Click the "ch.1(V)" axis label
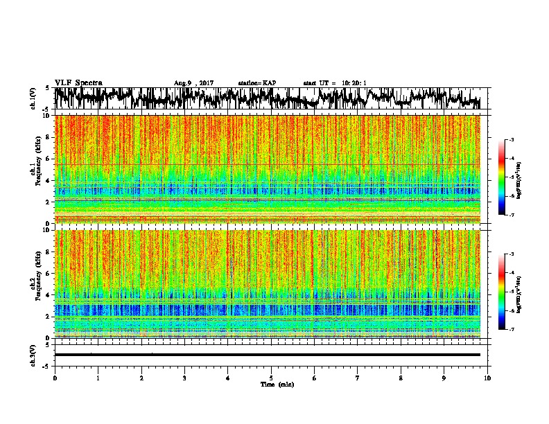The image size is (549, 424). pos(33,98)
